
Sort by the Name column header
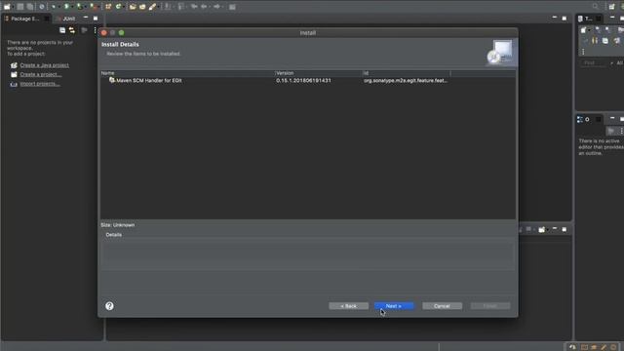click(187, 73)
